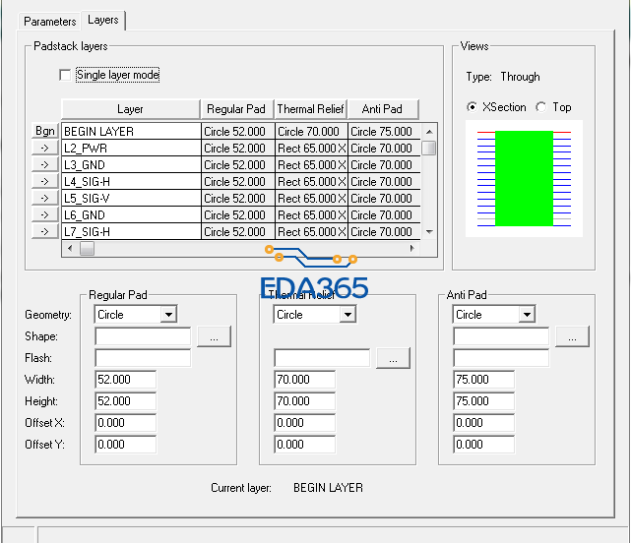This screenshot has width=631, height=543.
Task: Click the horizontal scroll left arrow
Action: [70, 248]
